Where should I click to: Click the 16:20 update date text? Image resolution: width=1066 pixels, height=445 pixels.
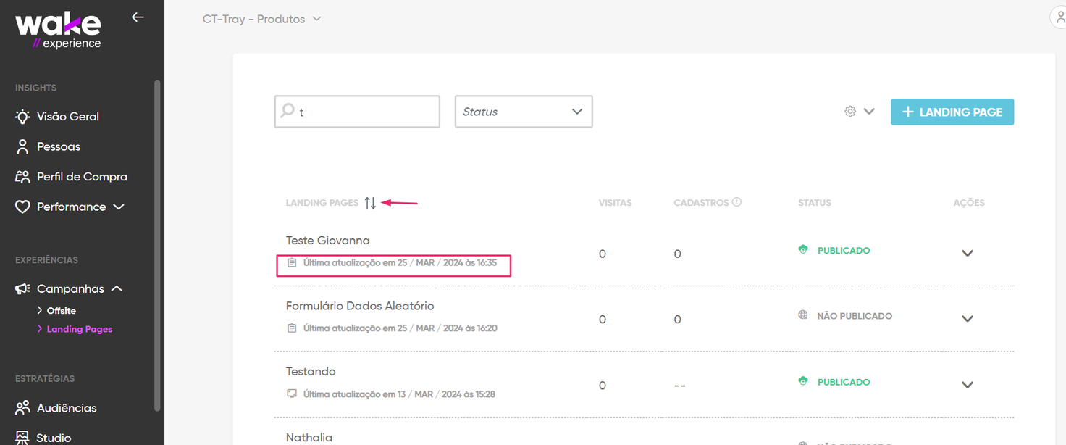pos(400,328)
